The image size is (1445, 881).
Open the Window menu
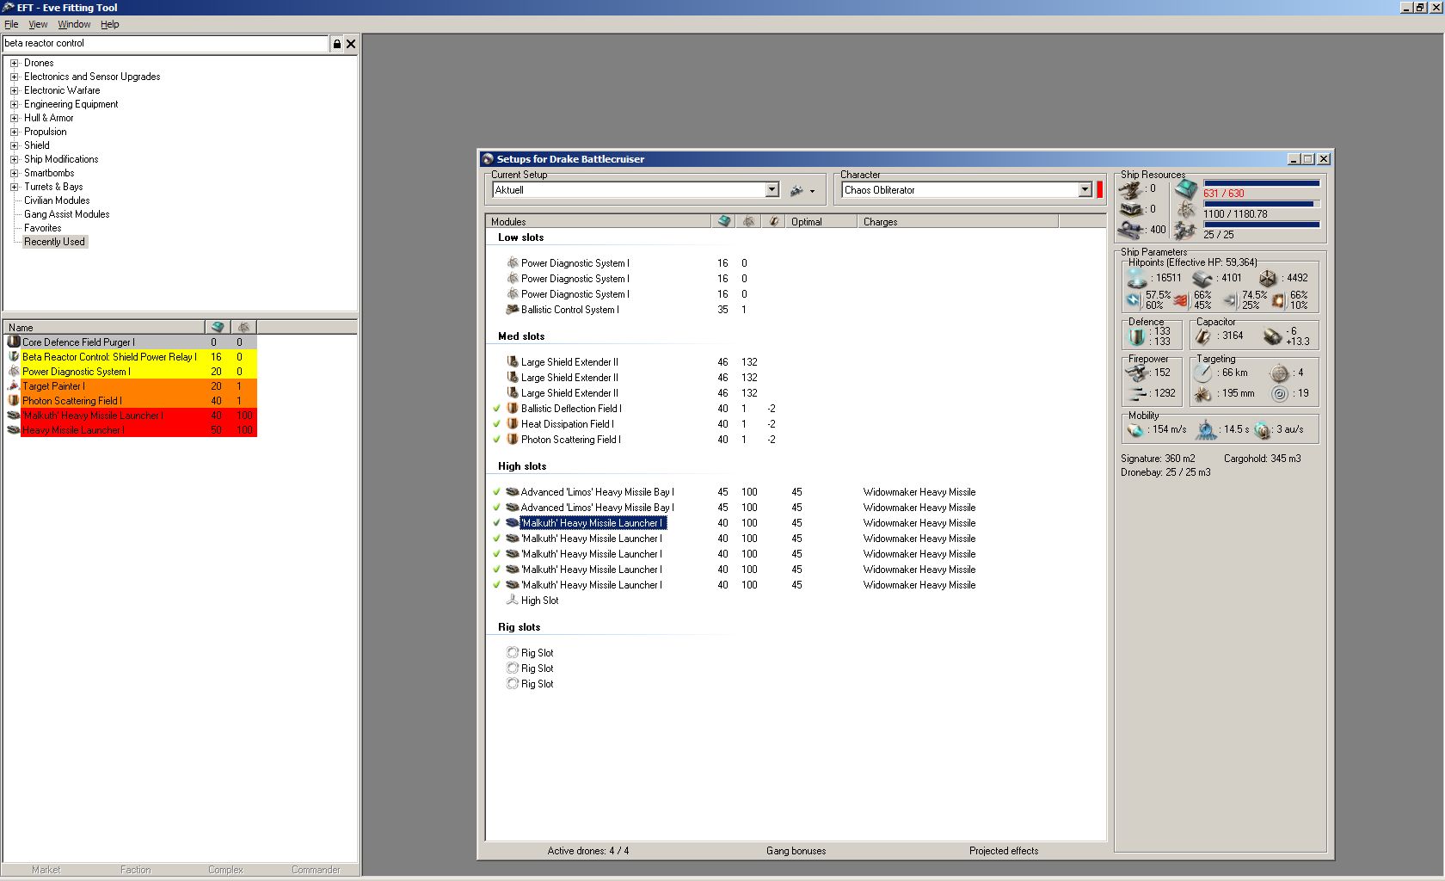point(74,24)
